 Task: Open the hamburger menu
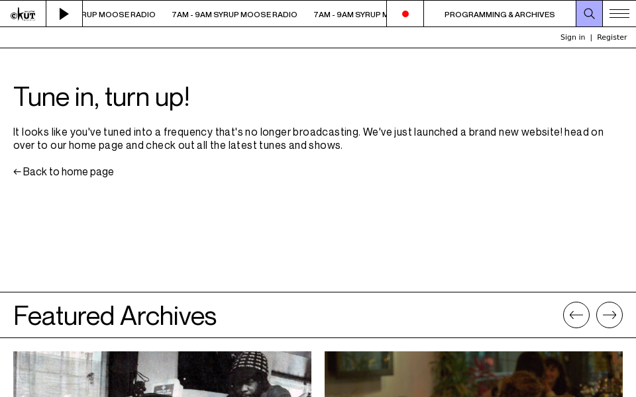(619, 14)
